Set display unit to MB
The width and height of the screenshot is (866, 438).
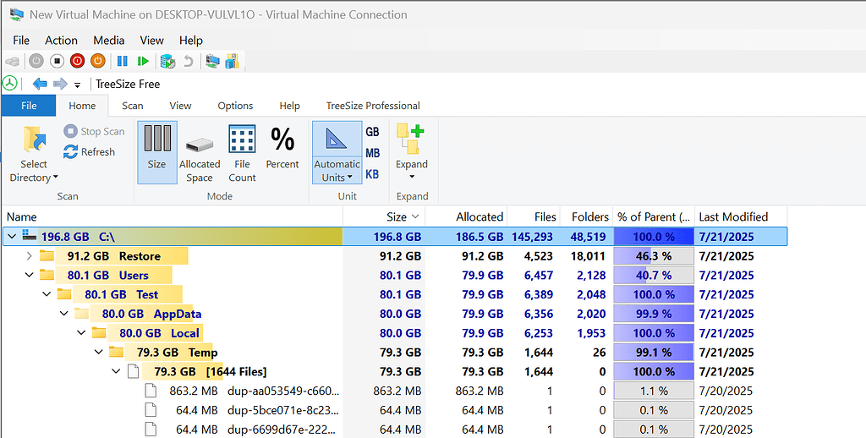pyautogui.click(x=372, y=153)
